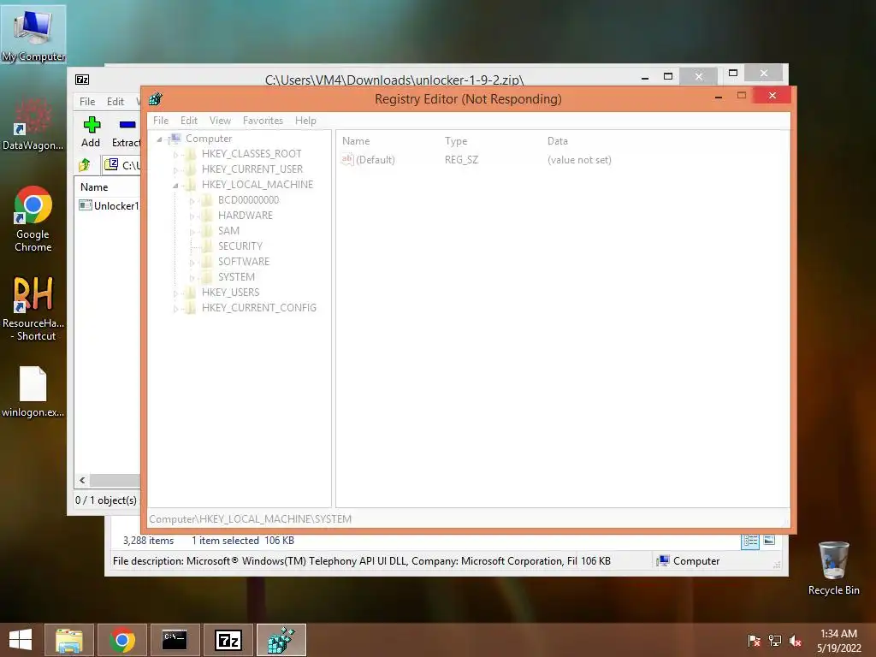Screen dimensions: 876x657
Task: Open the Registry Editor Edit menu
Action: pyautogui.click(x=189, y=121)
